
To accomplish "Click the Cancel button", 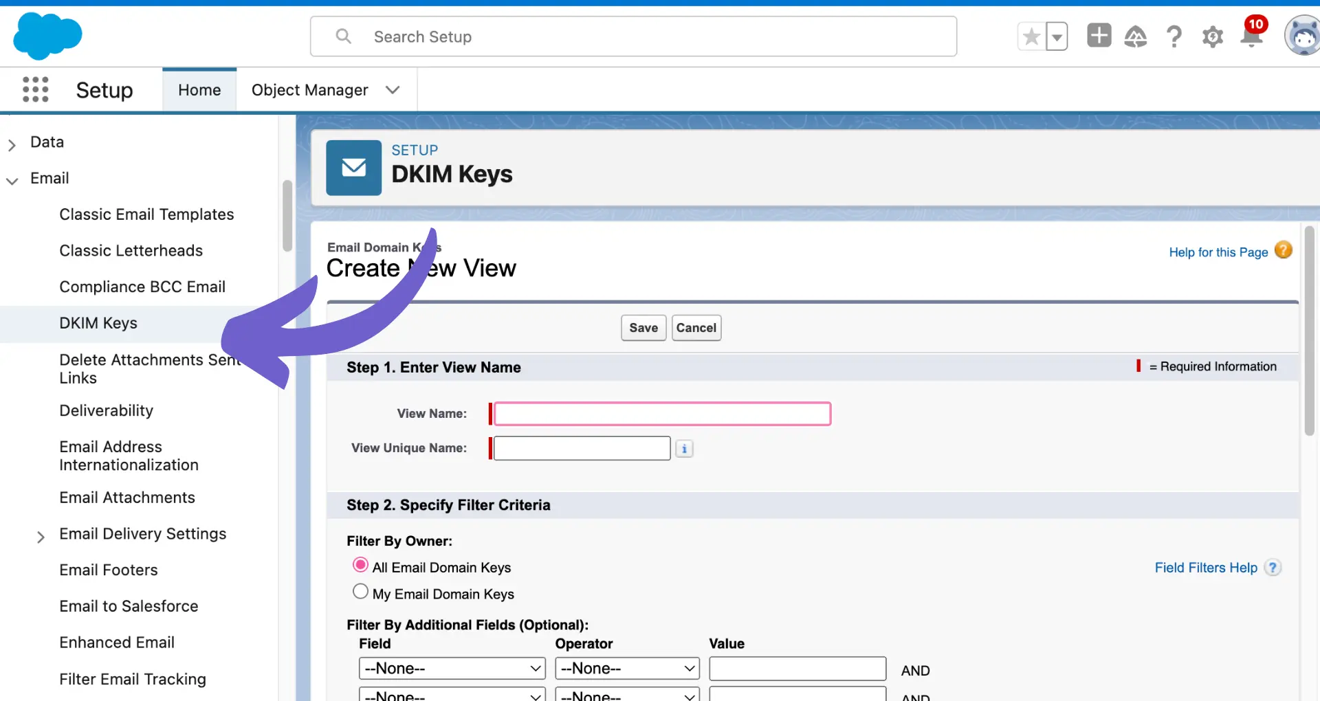I will [696, 328].
